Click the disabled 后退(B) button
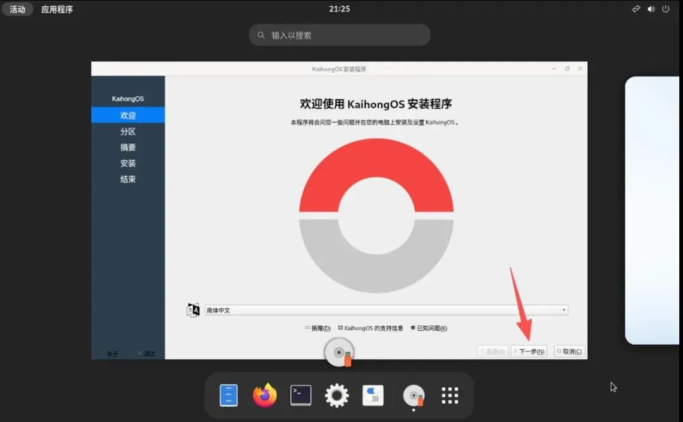The width and height of the screenshot is (683, 422). pos(493,351)
